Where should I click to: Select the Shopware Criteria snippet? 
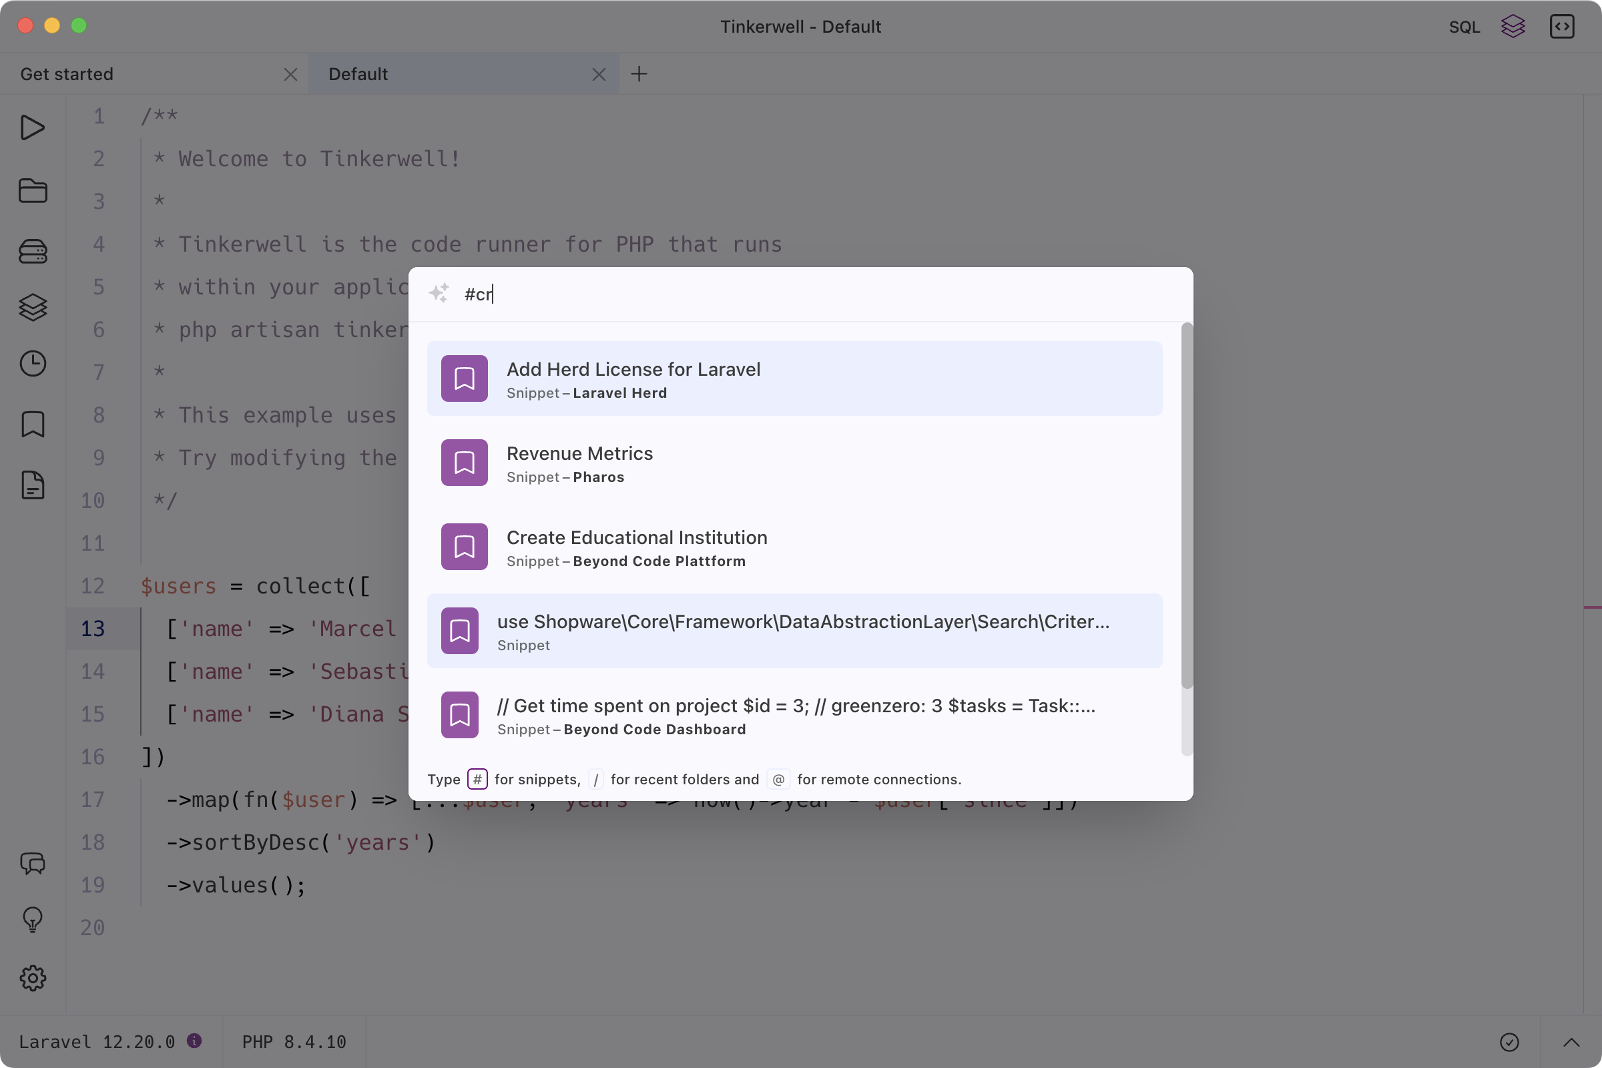click(794, 631)
